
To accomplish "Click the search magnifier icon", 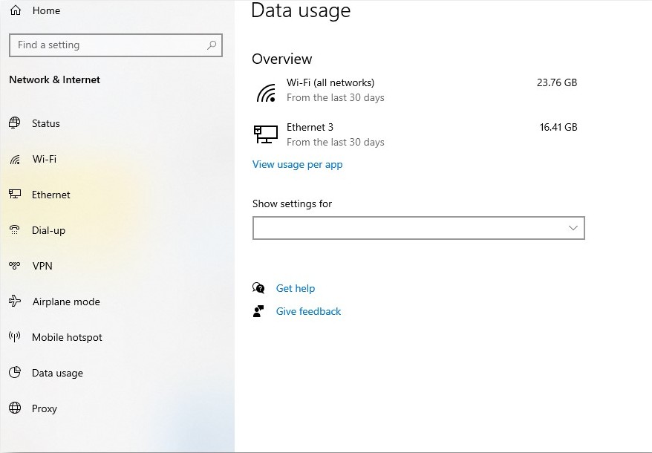I will click(212, 45).
